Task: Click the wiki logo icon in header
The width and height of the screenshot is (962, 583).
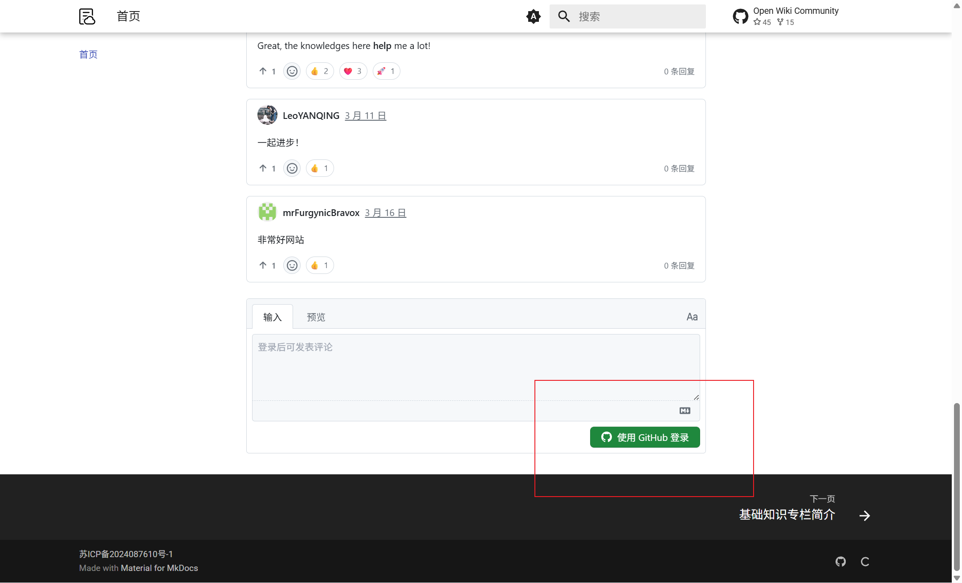Action: 87,16
